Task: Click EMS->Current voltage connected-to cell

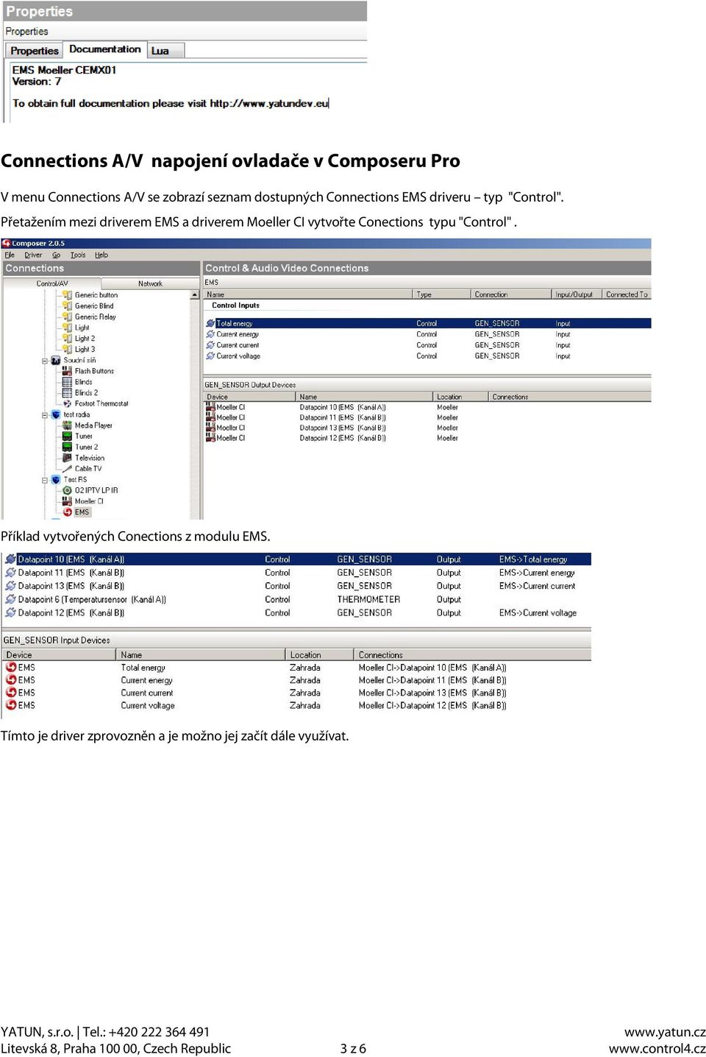Action: 538,612
